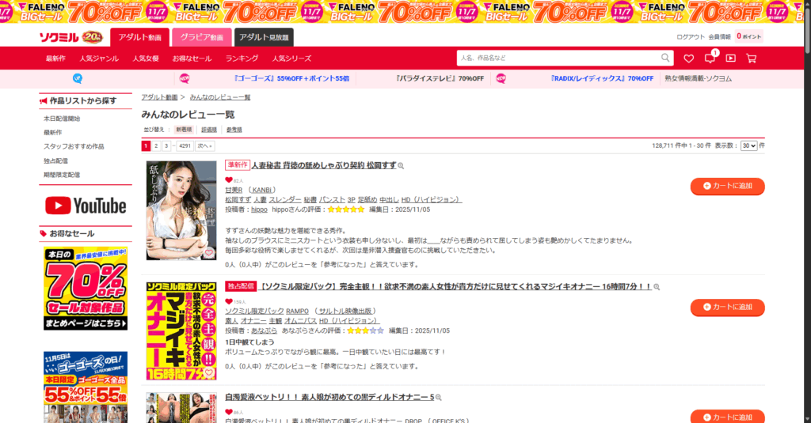The width and height of the screenshot is (811, 423).
Task: Click the blue chat bubble icon in announcement bar
Action: 78,78
